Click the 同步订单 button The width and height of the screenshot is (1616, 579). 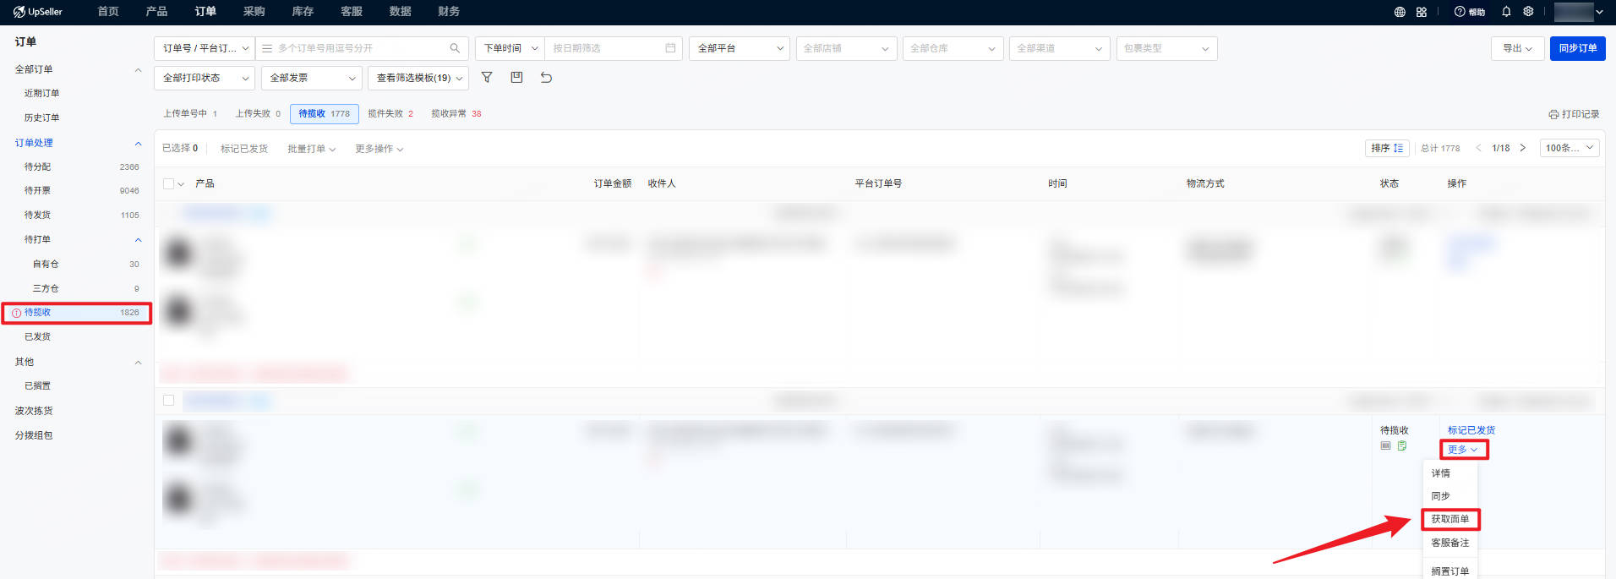click(x=1578, y=48)
